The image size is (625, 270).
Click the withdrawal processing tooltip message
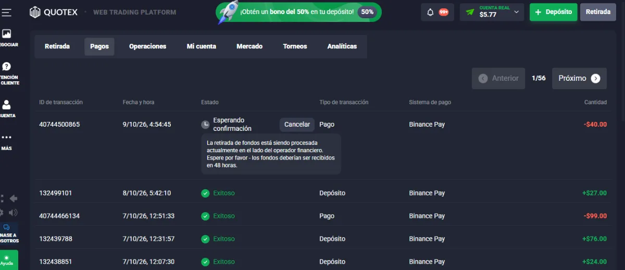pos(271,154)
